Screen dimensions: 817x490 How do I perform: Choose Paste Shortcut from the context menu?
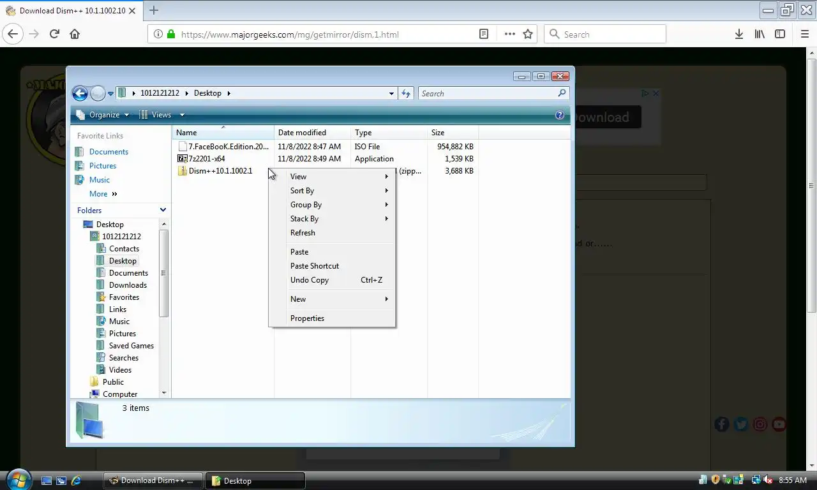(332, 266)
